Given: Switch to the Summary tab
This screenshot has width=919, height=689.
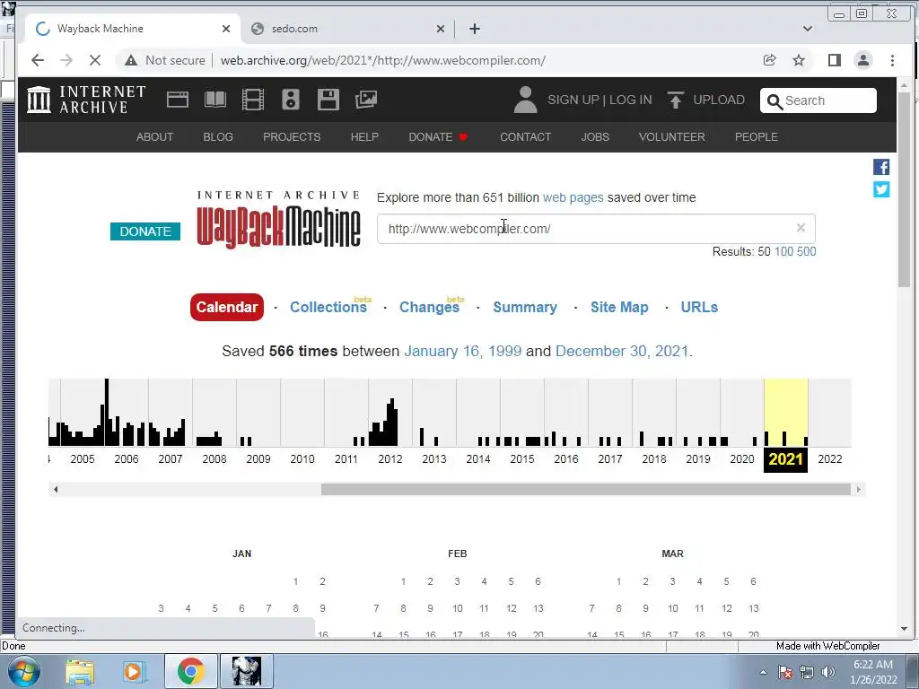Looking at the screenshot, I should click(525, 307).
